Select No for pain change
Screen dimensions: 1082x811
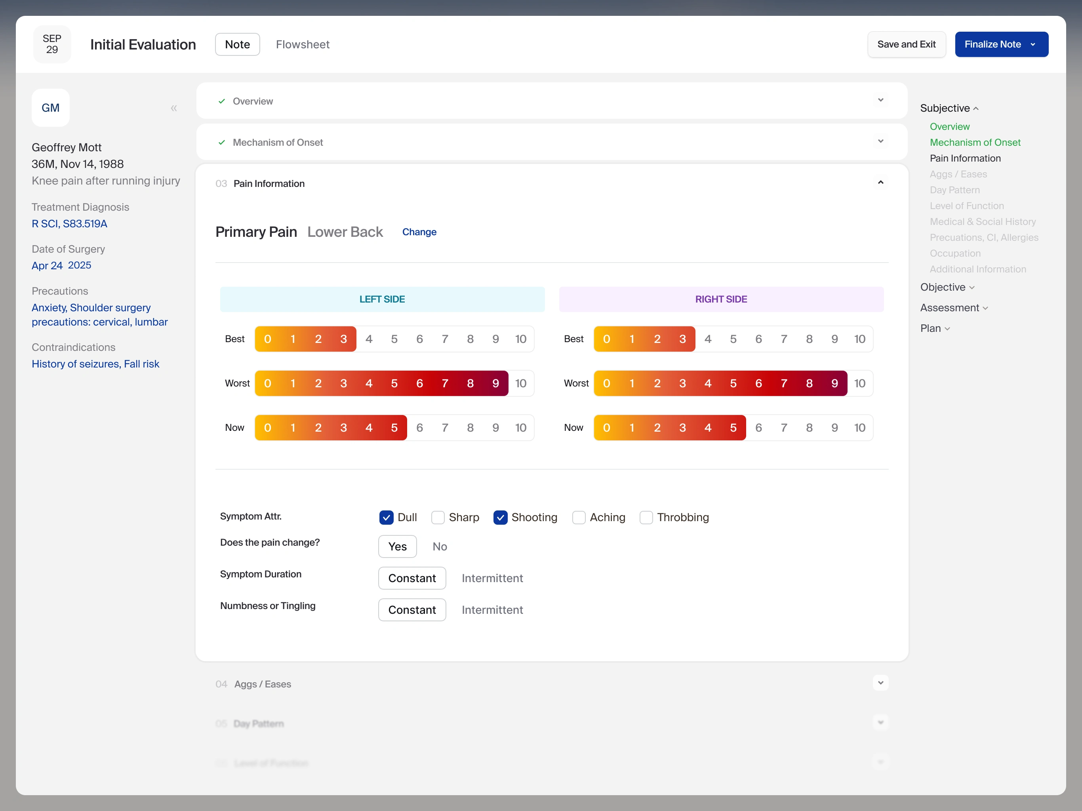[x=439, y=546]
